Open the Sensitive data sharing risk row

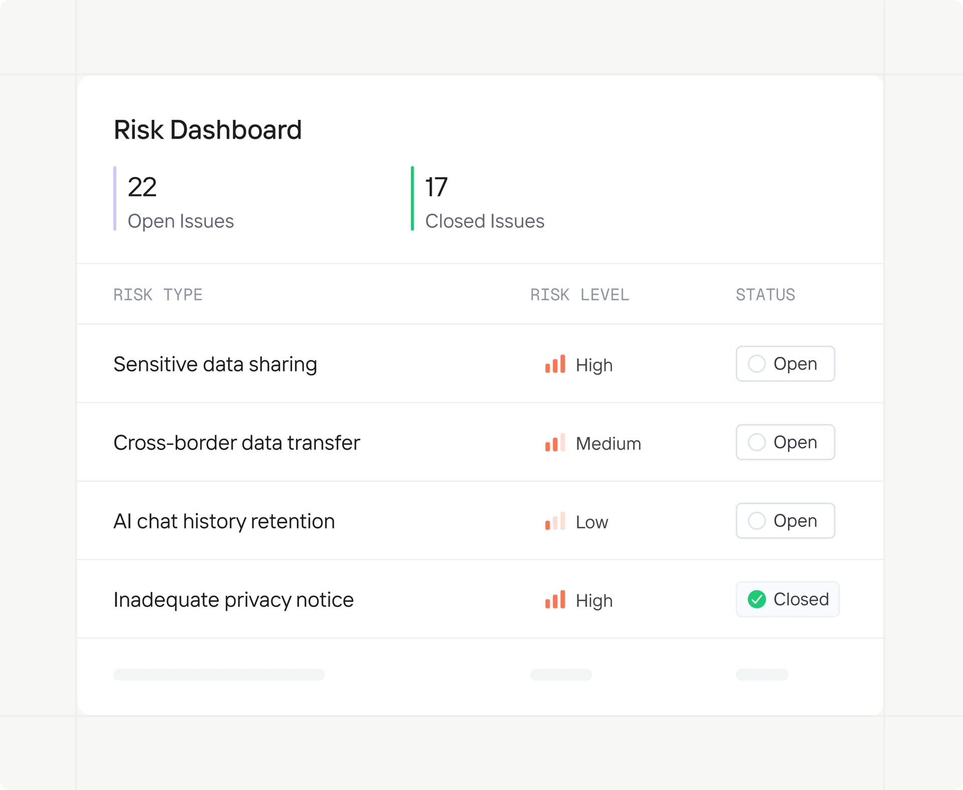tap(480, 363)
